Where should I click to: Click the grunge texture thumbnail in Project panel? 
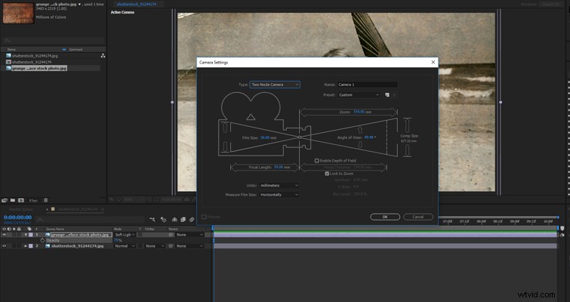(x=18, y=13)
